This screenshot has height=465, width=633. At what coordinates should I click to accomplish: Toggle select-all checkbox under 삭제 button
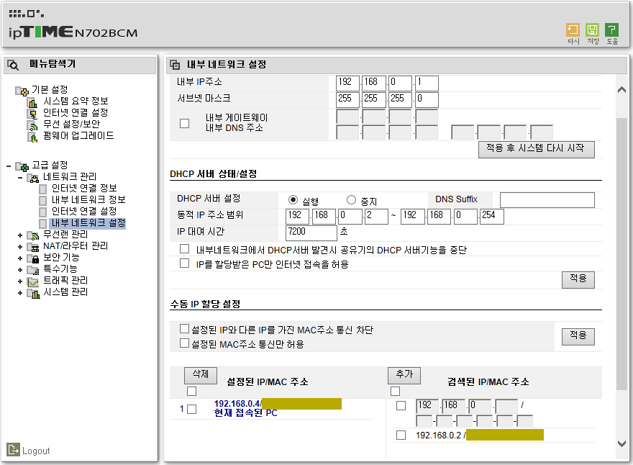[192, 391]
